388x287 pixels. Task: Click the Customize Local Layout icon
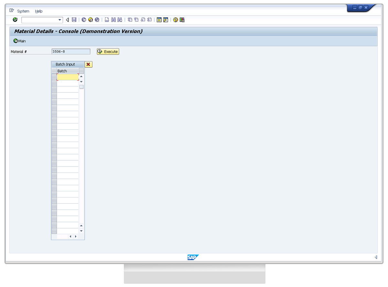[x=182, y=20]
